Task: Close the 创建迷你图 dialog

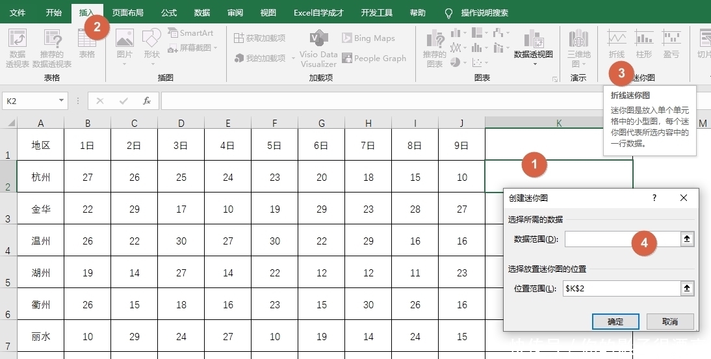Action: coord(683,198)
